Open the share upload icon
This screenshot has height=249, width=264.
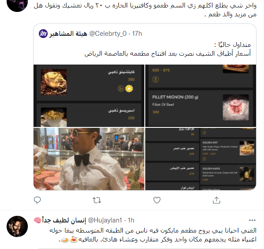[216, 200]
